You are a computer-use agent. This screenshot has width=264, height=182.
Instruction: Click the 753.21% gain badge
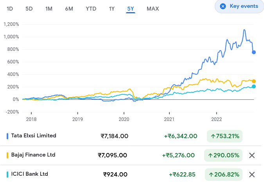[224, 136]
